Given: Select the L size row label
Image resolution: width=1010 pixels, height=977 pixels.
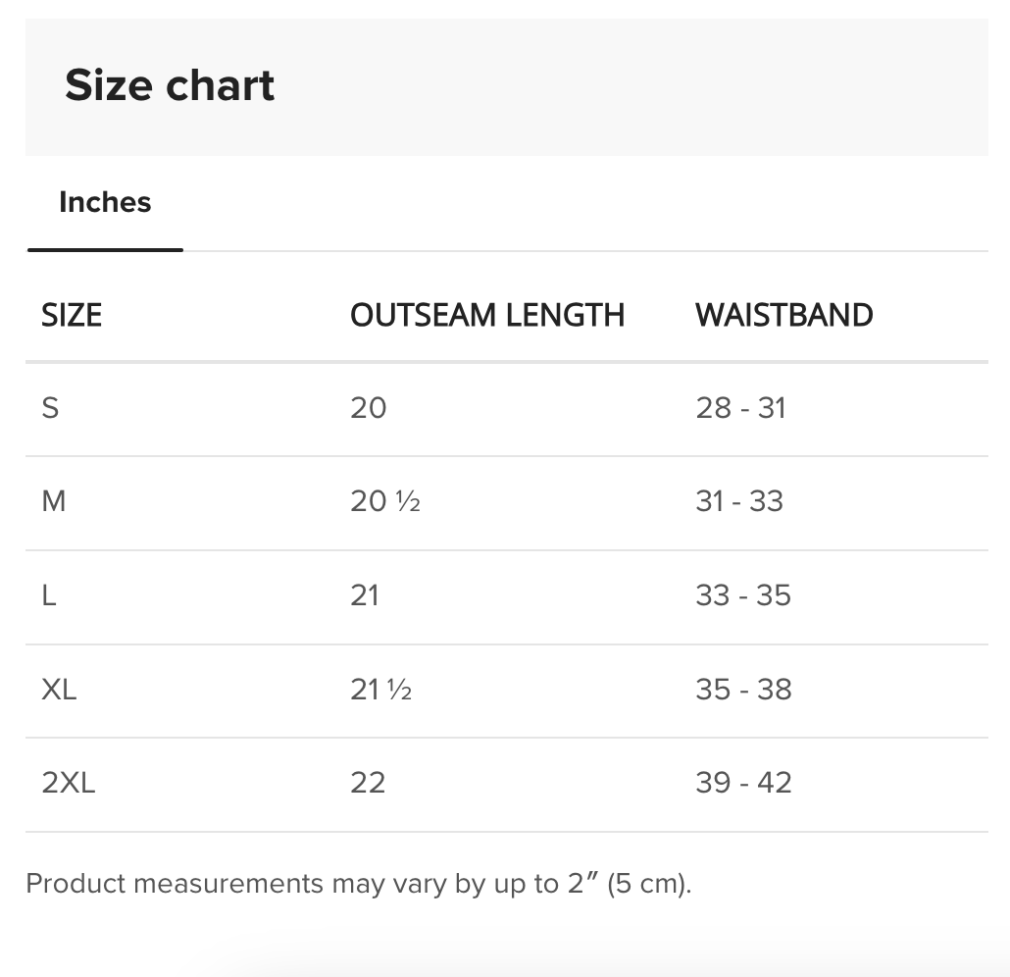Looking at the screenshot, I should [x=49, y=595].
